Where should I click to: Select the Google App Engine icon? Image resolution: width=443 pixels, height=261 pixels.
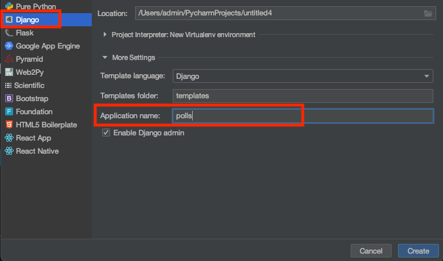tap(9, 46)
